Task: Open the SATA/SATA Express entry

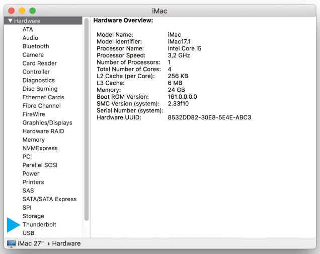Action: coord(49,199)
